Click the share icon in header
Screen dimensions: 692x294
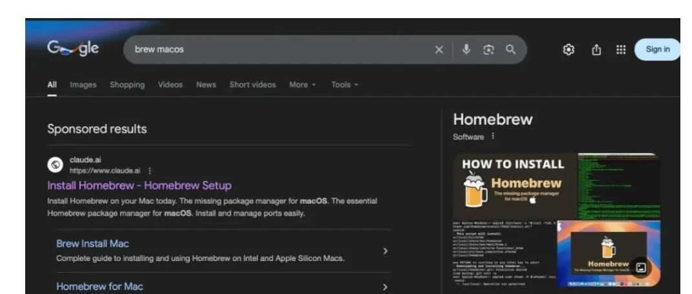tap(596, 50)
